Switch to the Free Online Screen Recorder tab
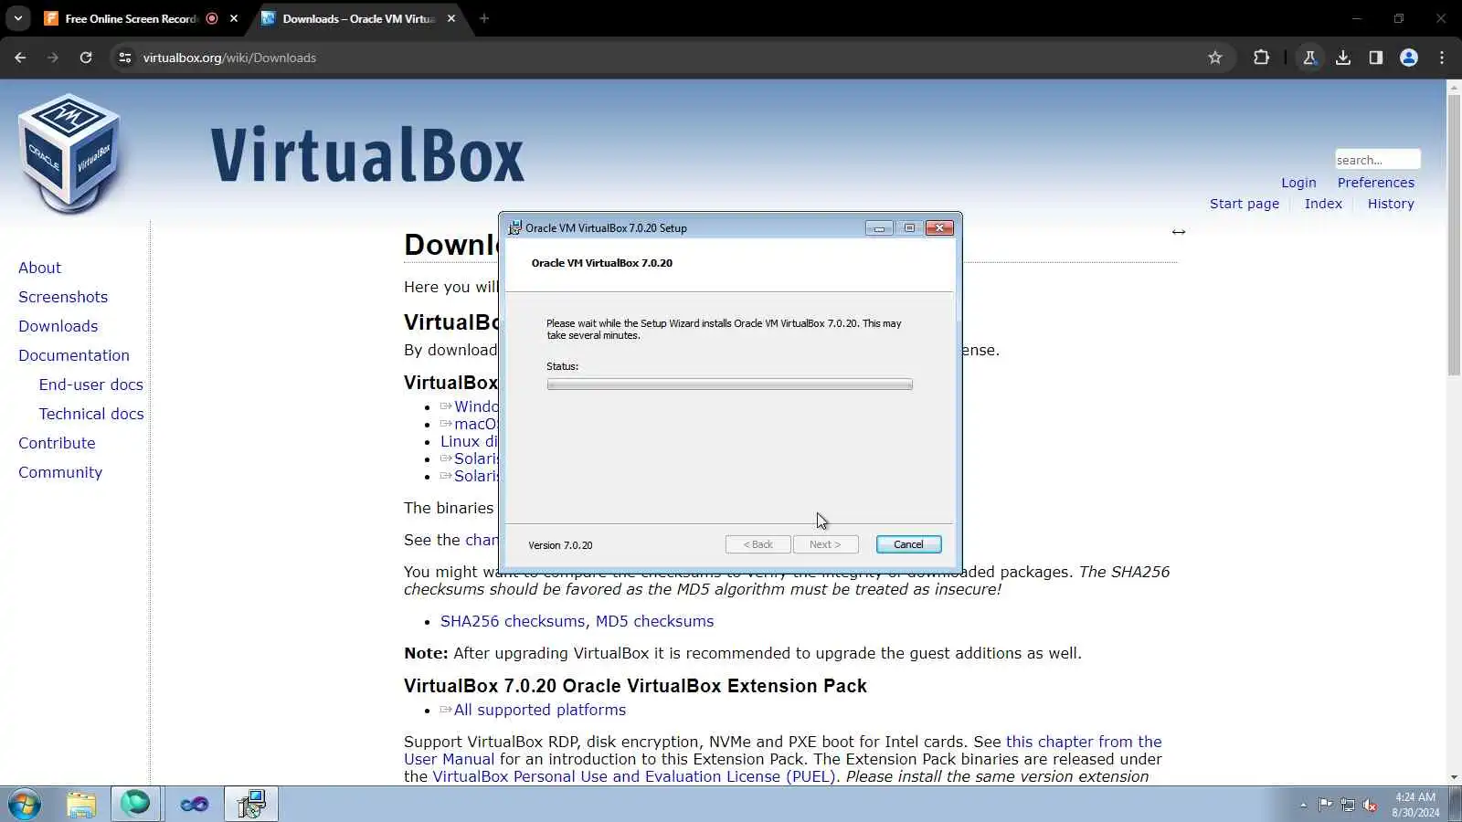This screenshot has height=822, width=1462. coord(130,18)
